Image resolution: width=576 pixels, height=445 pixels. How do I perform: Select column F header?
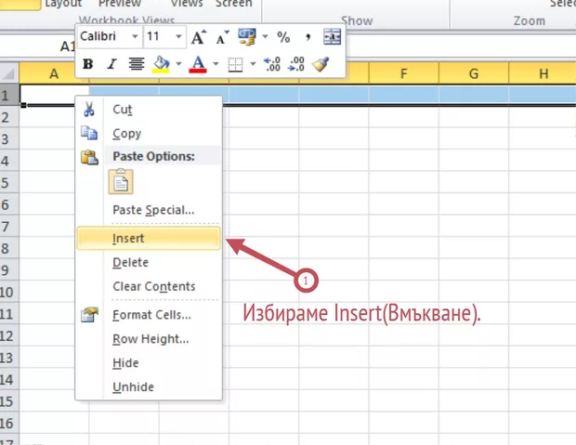tap(404, 73)
